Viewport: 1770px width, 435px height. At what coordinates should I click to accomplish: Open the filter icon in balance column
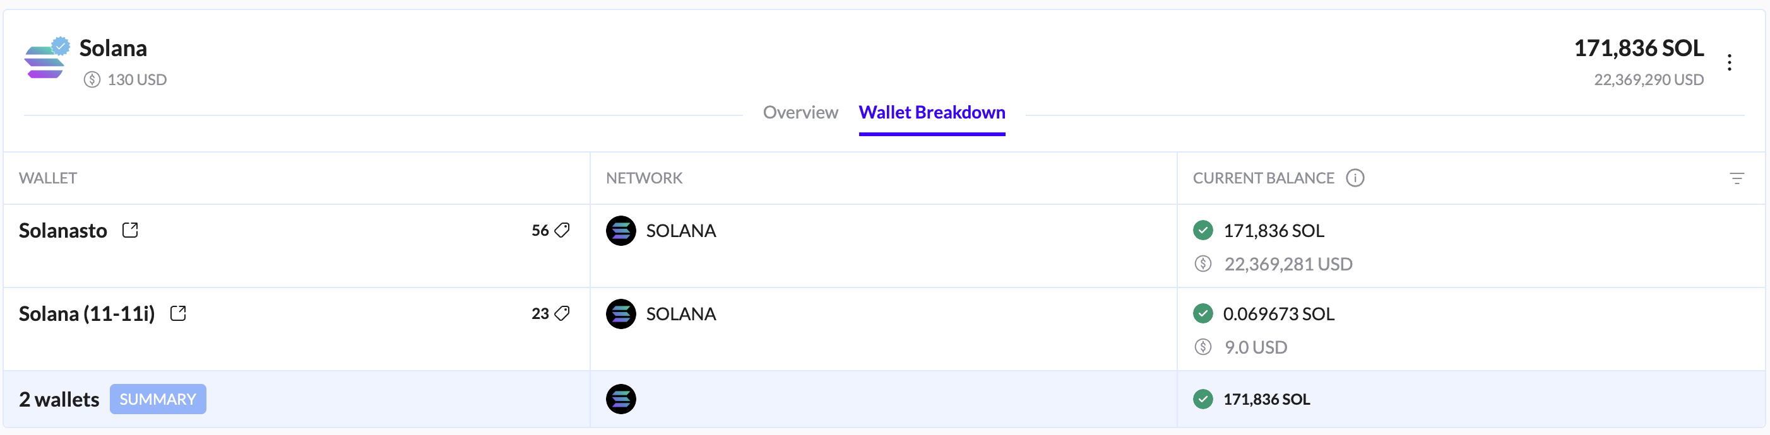click(1737, 178)
